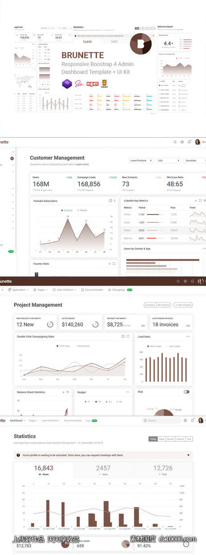This screenshot has width=206, height=555.
Task: Click user avatar in Customer Management header
Action: (197, 142)
